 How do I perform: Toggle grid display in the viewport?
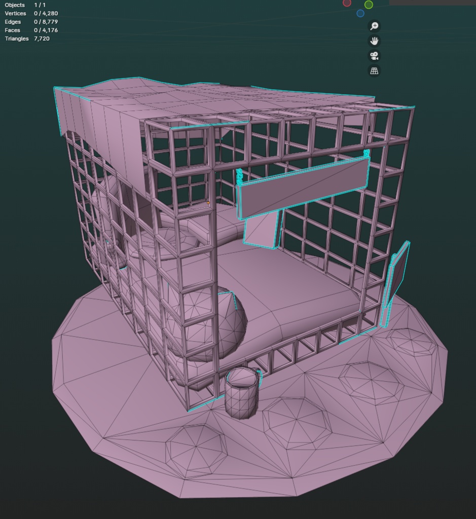pyautogui.click(x=374, y=70)
